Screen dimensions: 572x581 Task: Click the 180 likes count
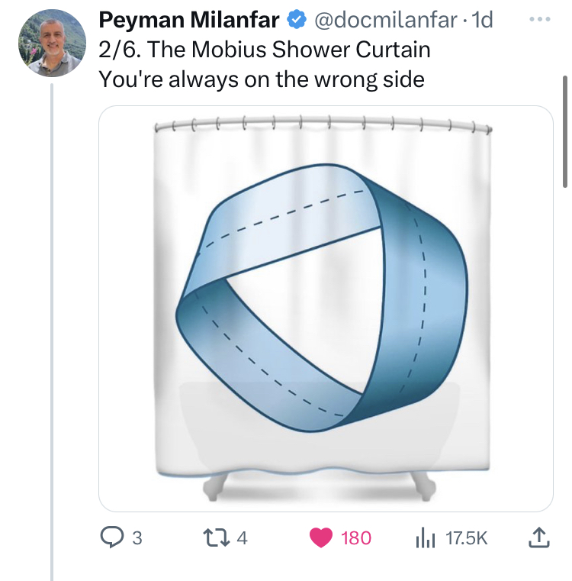click(355, 538)
